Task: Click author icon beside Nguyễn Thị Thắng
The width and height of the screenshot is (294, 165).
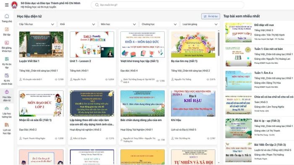Action: (x=173, y=80)
